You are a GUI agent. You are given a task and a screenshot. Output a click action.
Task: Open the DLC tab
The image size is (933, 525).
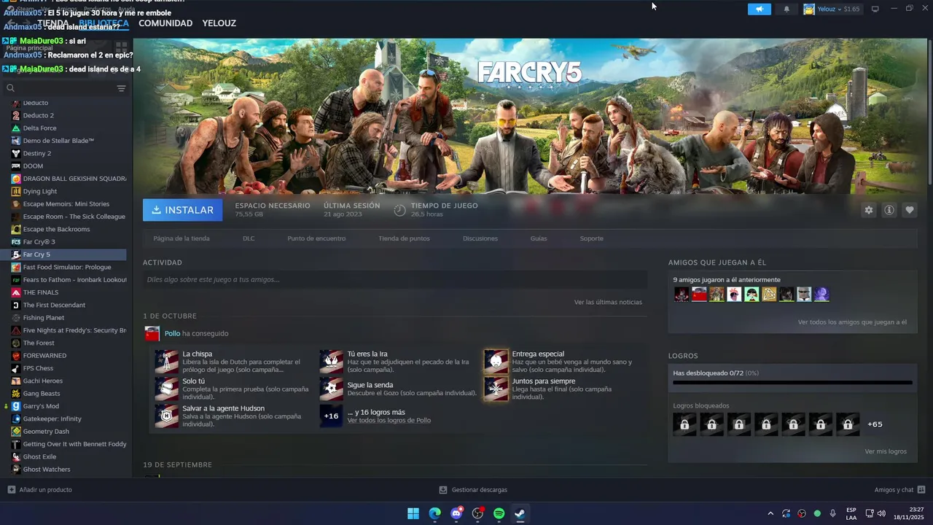(249, 238)
